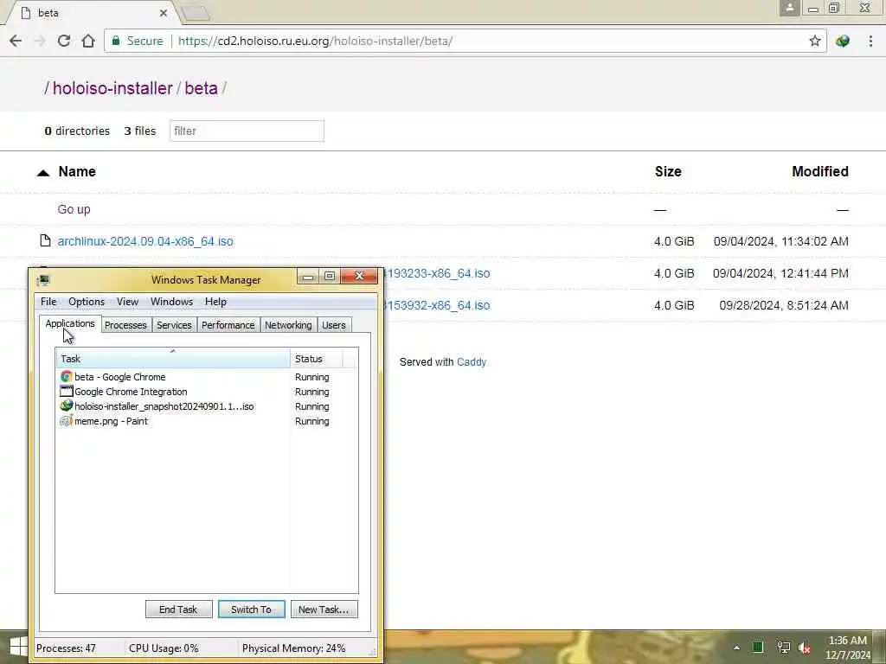
Task: Click CPU Usage: 0% status text
Action: pos(164,648)
